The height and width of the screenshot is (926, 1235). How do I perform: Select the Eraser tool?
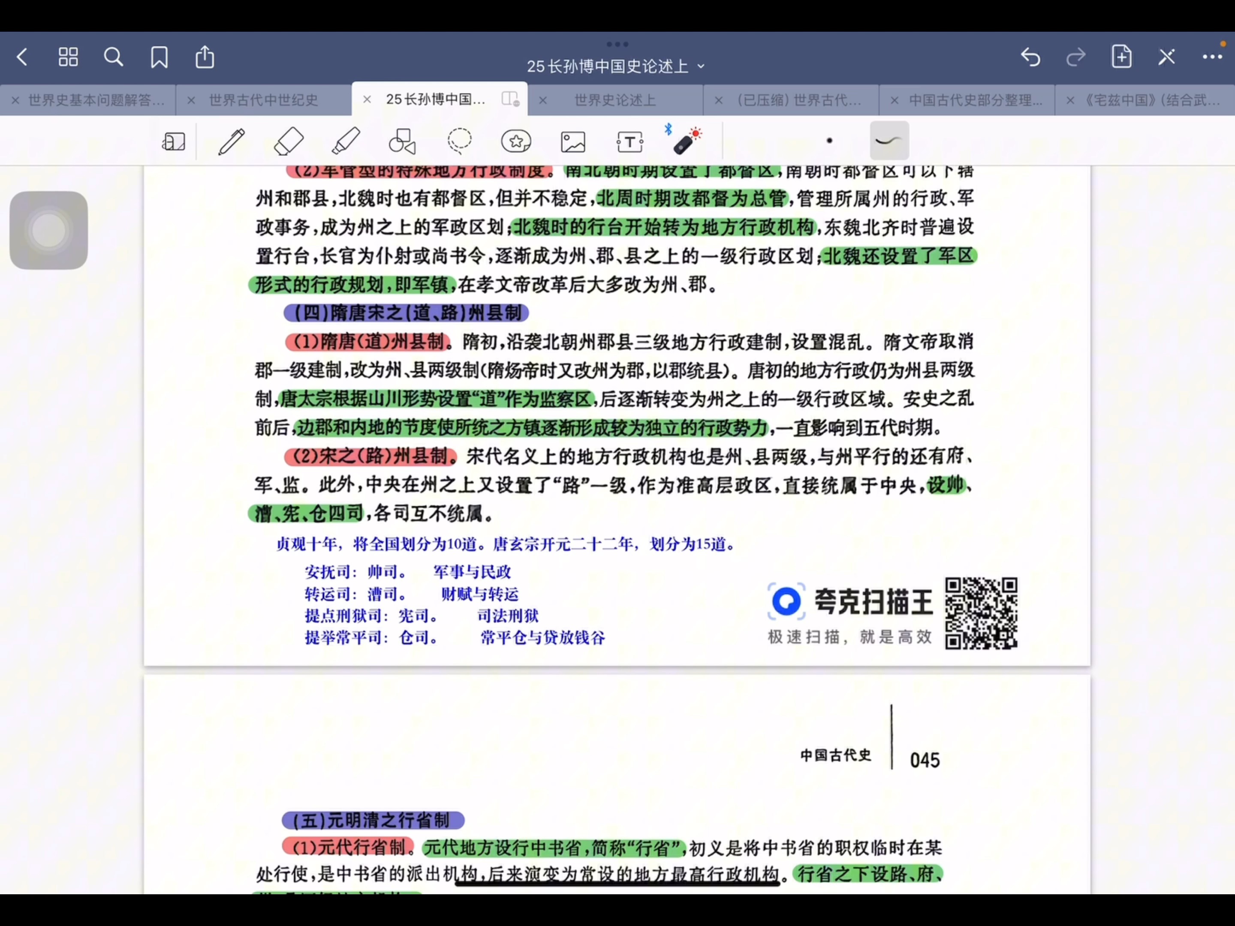pos(289,141)
